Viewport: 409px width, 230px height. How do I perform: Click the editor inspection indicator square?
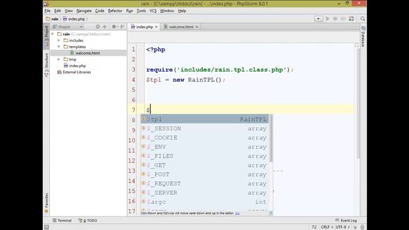(357, 45)
